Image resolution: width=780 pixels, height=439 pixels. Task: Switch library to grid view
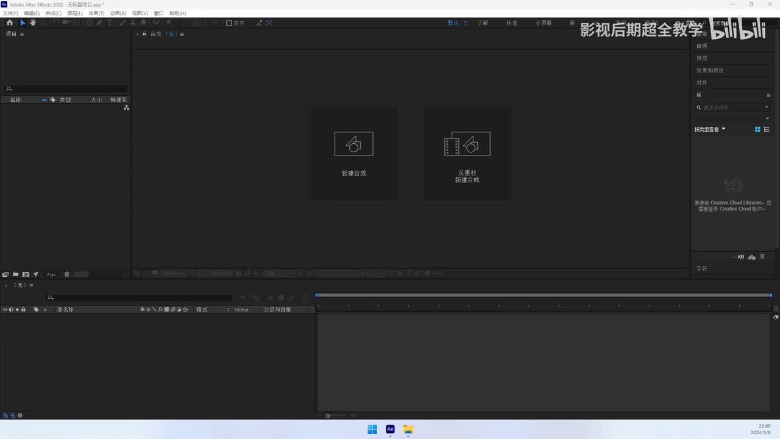pyautogui.click(x=757, y=129)
